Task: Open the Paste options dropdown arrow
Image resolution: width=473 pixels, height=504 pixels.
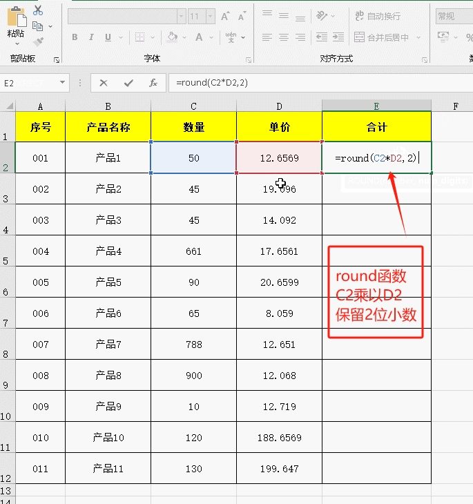Action: pos(17,43)
